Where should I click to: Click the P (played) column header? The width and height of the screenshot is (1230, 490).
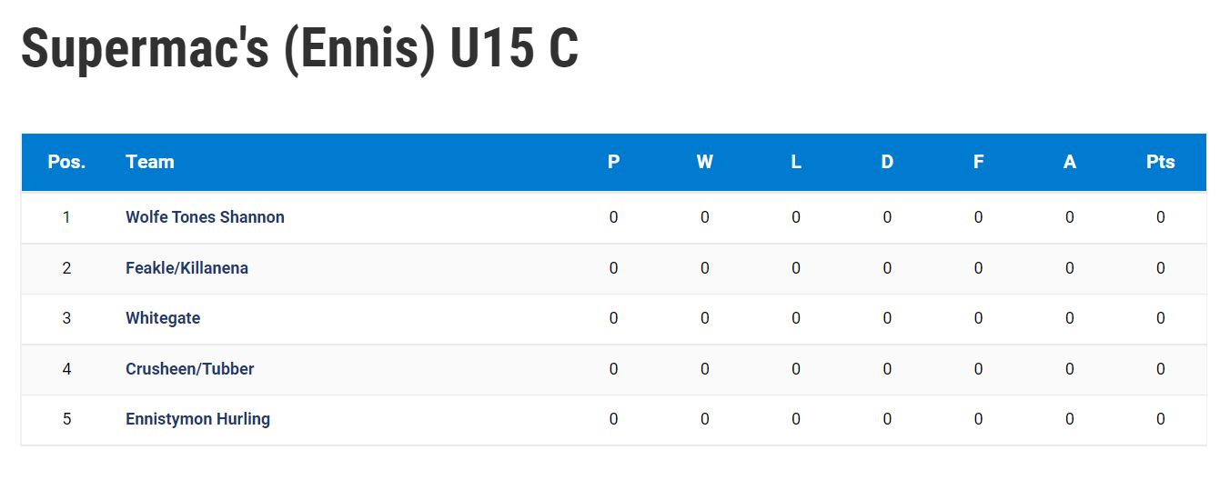[614, 162]
